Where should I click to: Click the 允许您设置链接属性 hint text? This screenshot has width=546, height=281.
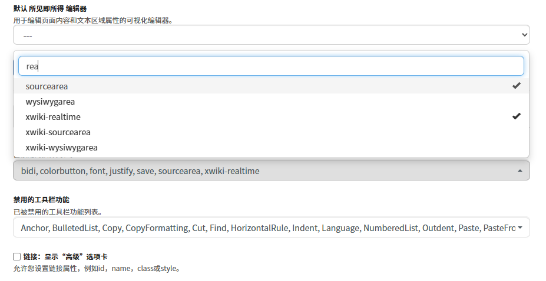click(x=96, y=269)
